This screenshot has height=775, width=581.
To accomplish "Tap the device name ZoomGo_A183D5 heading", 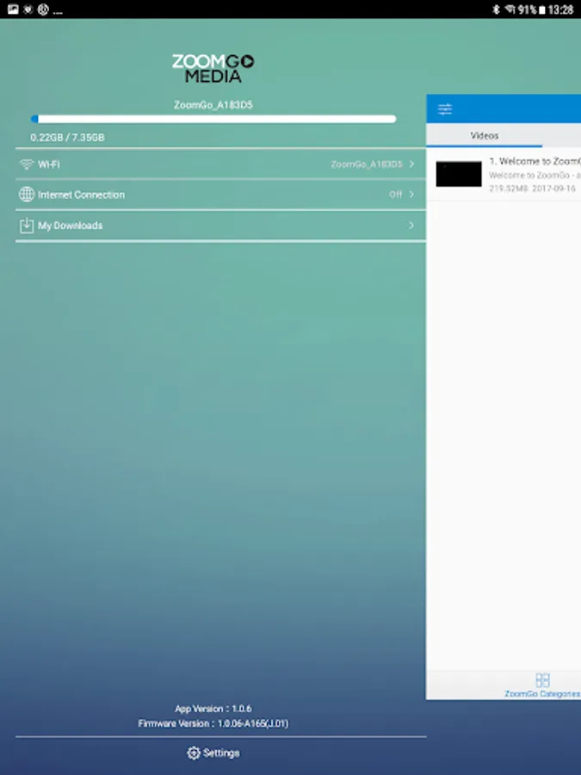I will pyautogui.click(x=213, y=105).
